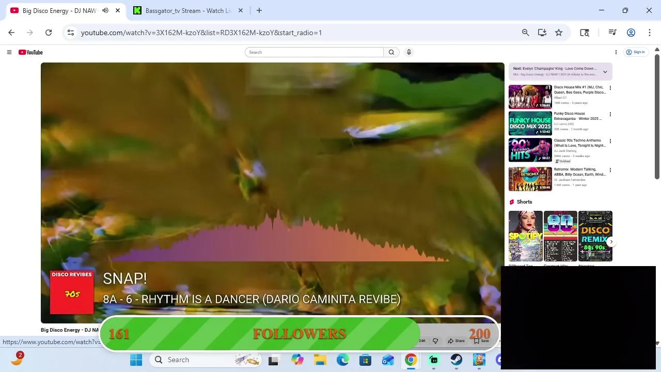Close the Bassgator_tv Stream tab

click(241, 10)
